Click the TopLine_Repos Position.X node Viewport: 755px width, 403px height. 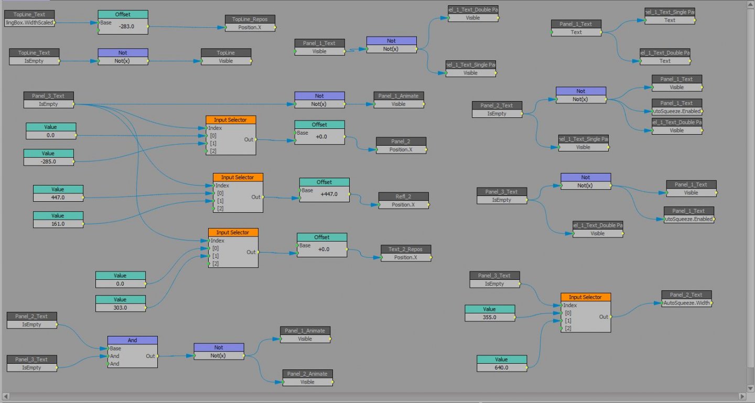tap(250, 24)
